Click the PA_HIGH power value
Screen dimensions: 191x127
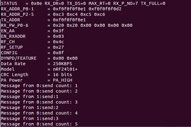62,80
